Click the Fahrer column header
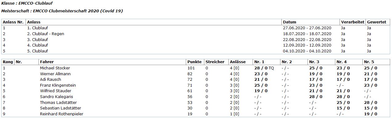 tap(47, 62)
